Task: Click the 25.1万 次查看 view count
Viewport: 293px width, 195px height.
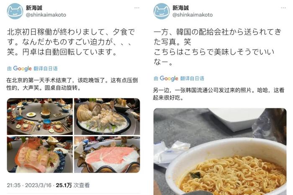Action: [73, 185]
